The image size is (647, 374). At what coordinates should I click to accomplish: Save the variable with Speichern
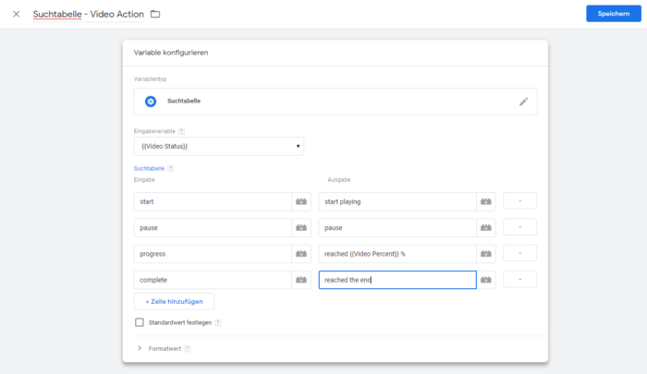[614, 14]
